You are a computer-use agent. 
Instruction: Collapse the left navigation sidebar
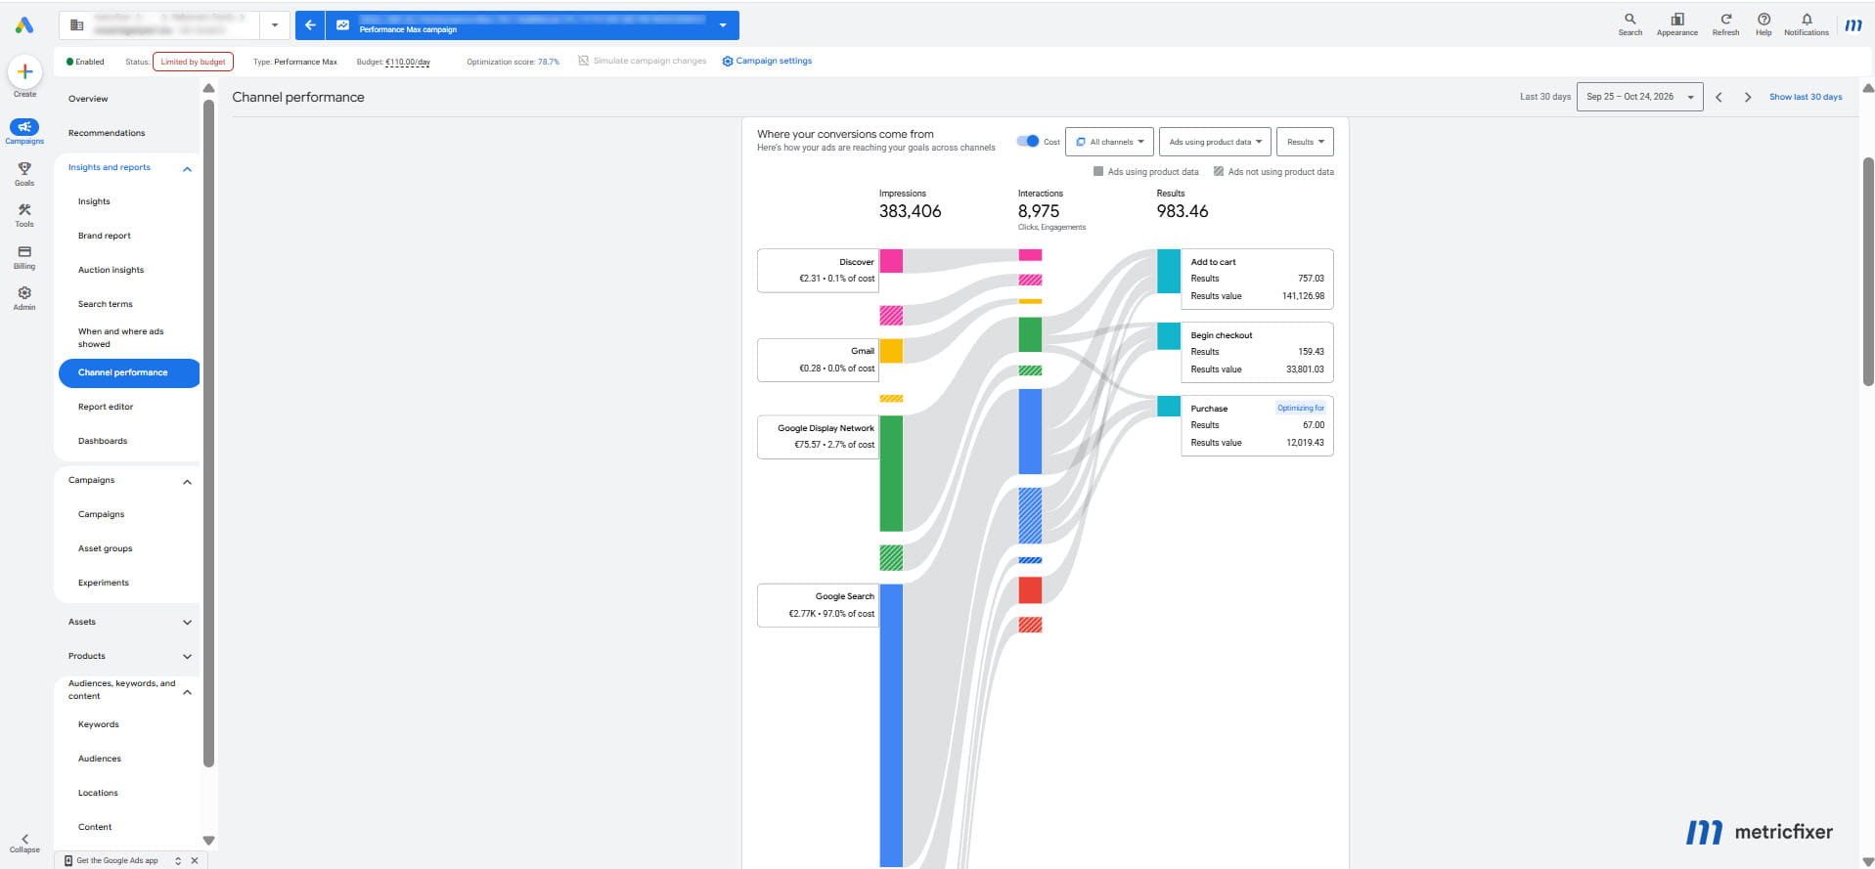[x=24, y=843]
